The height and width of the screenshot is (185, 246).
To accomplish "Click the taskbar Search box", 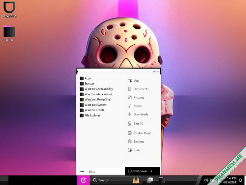I will (117, 180).
